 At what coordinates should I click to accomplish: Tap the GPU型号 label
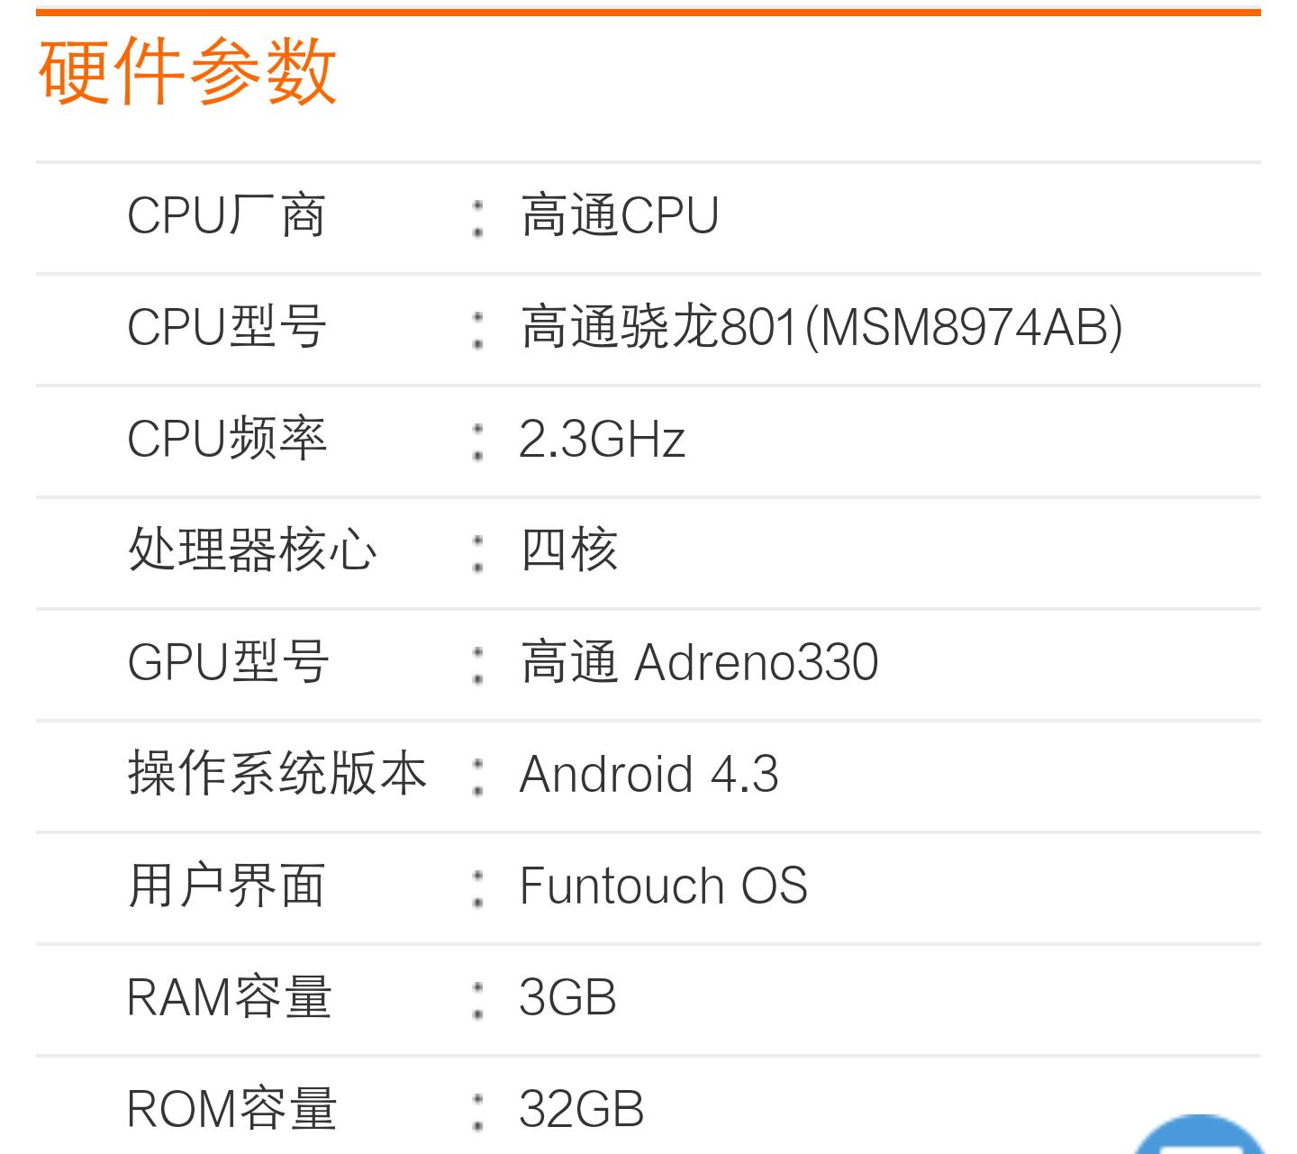tap(228, 662)
